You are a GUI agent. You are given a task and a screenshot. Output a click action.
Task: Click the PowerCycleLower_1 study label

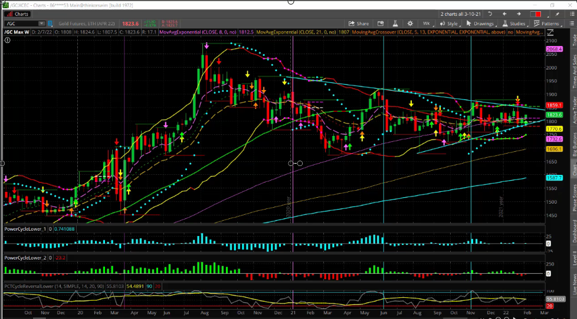pyautogui.click(x=25, y=229)
